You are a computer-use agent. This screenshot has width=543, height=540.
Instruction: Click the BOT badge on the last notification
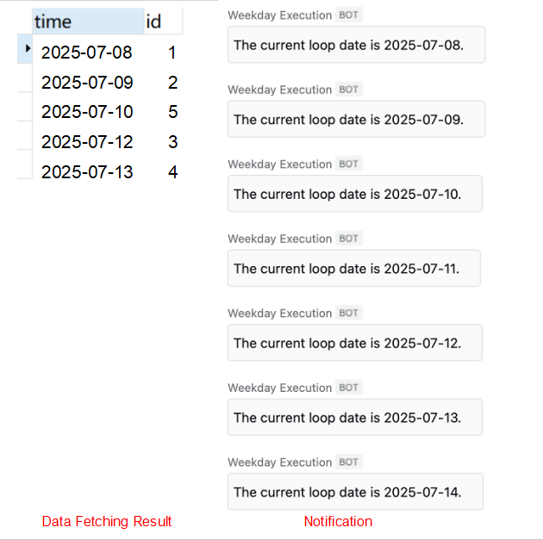point(348,462)
